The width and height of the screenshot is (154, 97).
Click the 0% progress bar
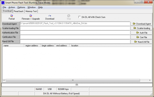pos(77,85)
